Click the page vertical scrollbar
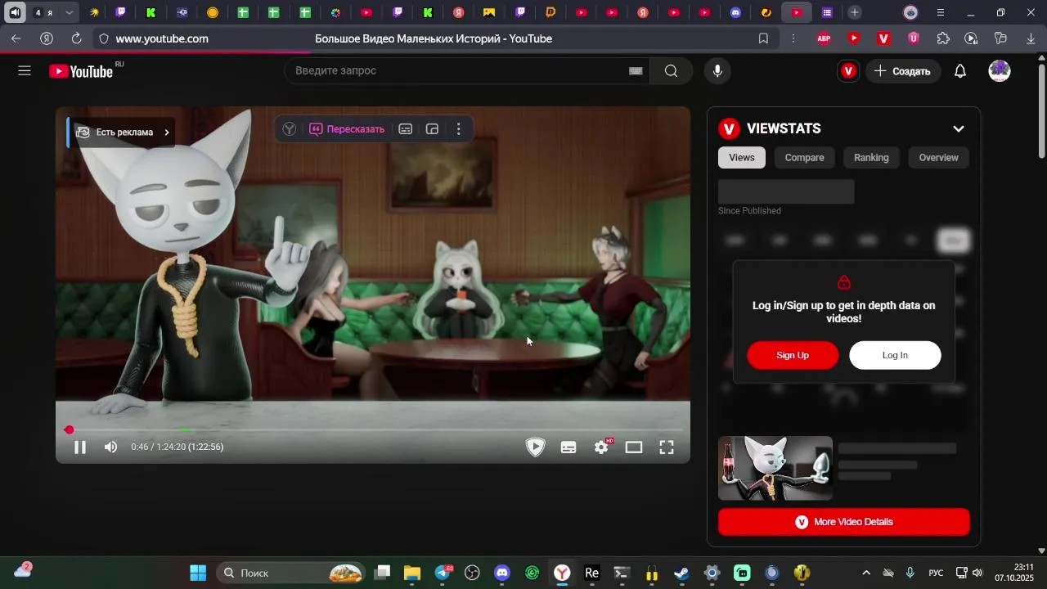Screen dimensions: 1047x589 click(x=1041, y=110)
